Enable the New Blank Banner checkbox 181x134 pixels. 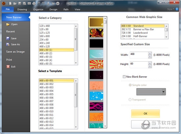coord(124,77)
